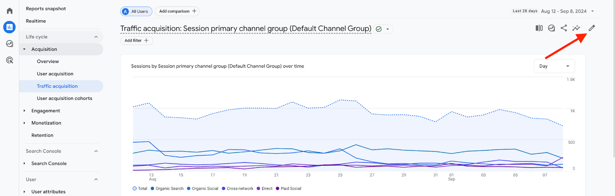Viewport: 615px width, 196px height.
Task: Open the Advertising cursor-target icon
Action: click(x=10, y=60)
